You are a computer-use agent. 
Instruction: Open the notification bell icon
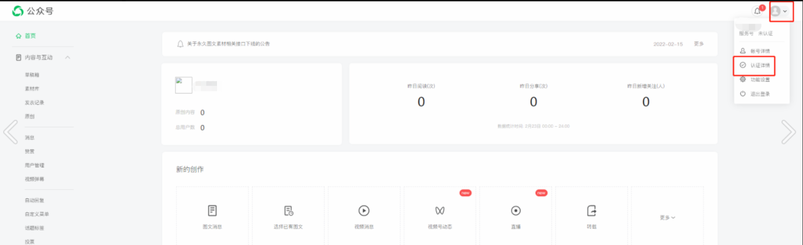coord(757,11)
